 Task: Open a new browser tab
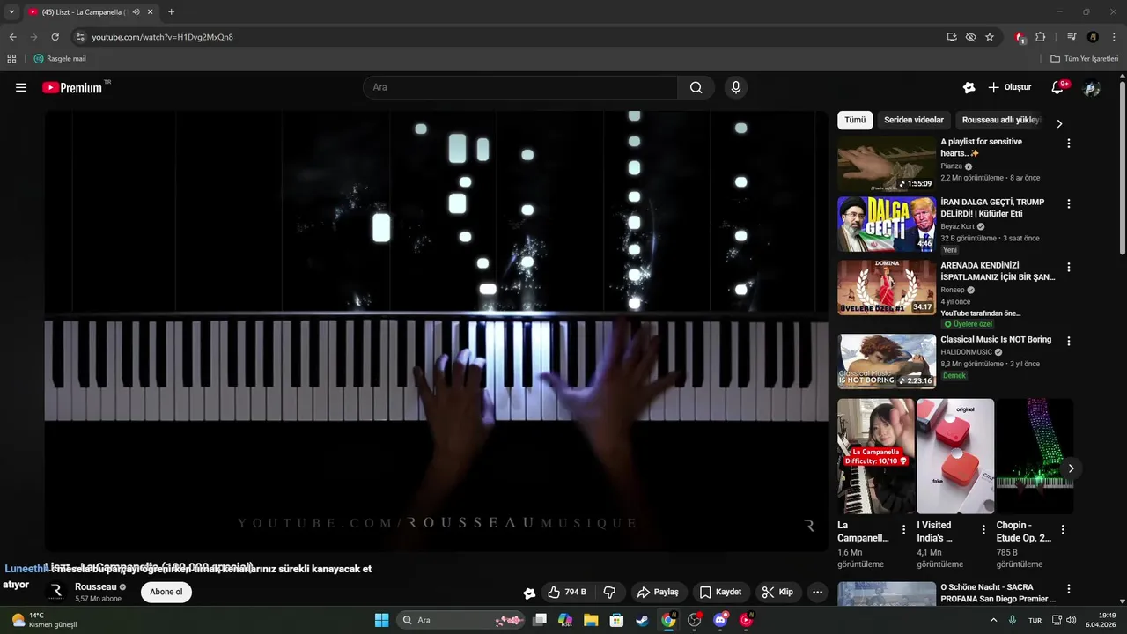click(171, 11)
